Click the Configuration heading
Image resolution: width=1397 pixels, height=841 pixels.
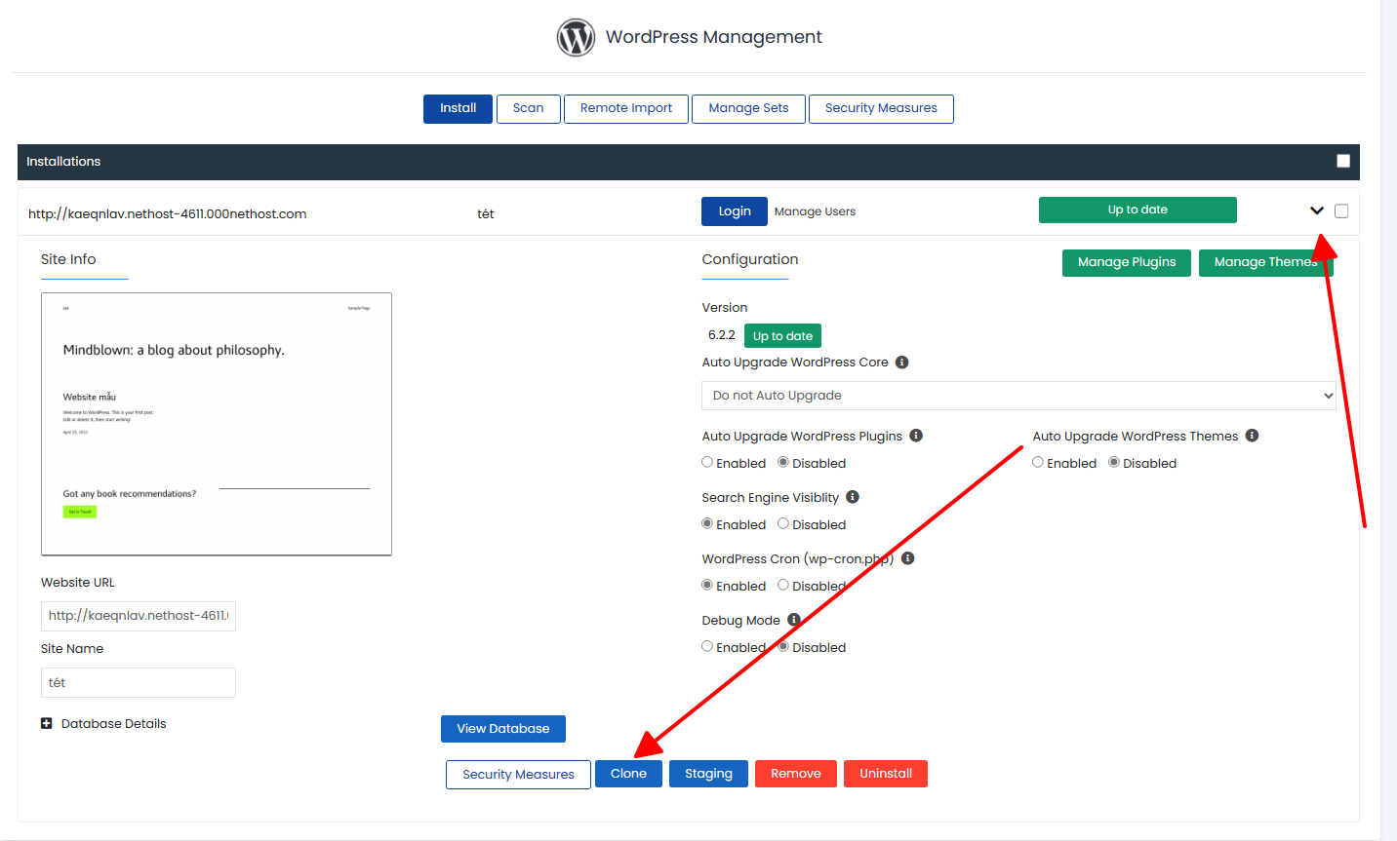click(750, 259)
